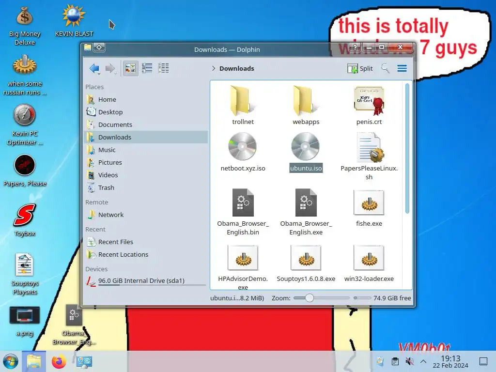Click the show desktop tray button
496x372 pixels.
pos(483,361)
